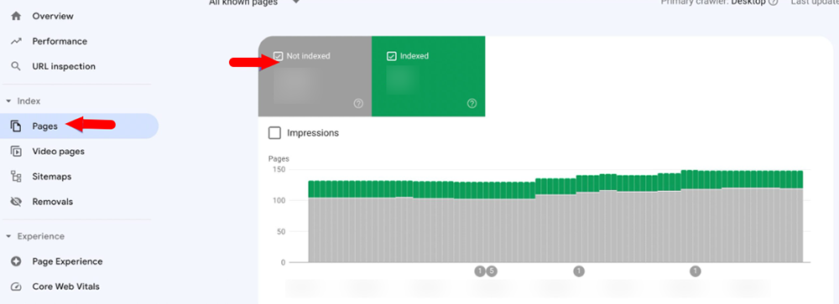Click the Removals crossed-eye icon

16,202
